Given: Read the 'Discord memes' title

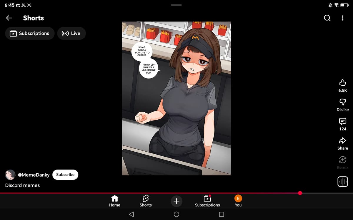Looking at the screenshot, I should [22, 185].
